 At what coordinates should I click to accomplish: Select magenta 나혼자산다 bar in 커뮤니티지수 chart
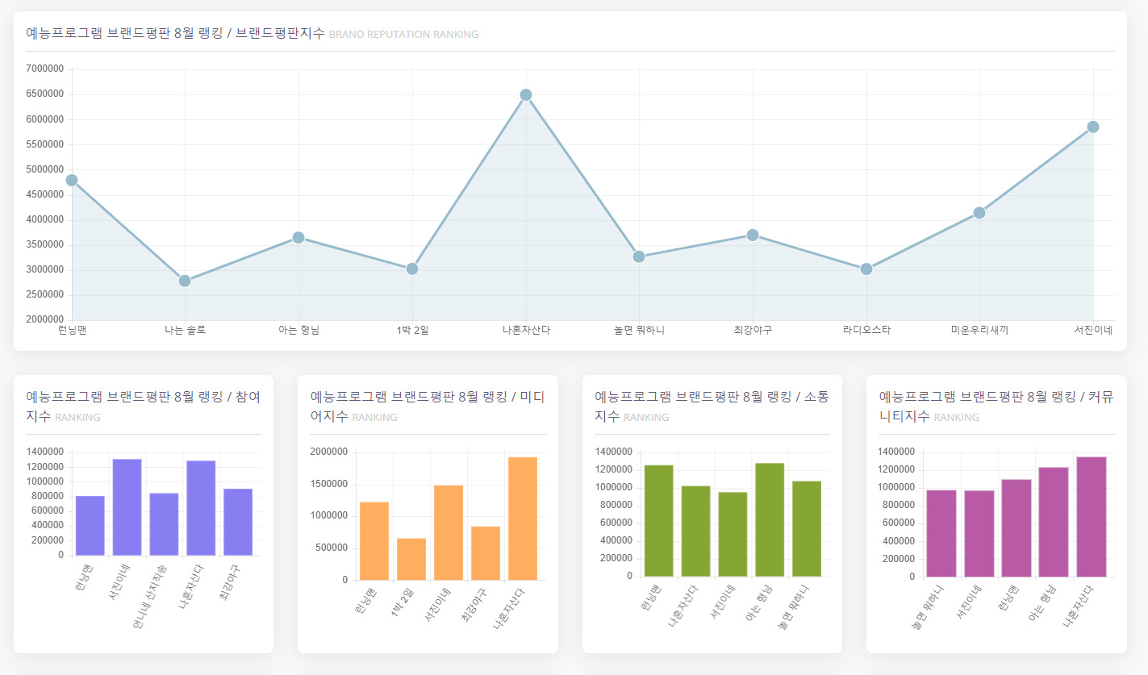(x=1092, y=517)
